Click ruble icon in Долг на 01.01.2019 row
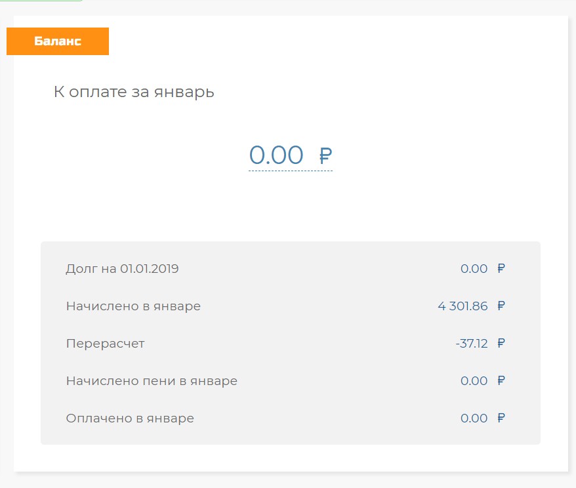The height and width of the screenshot is (488, 576). click(x=501, y=268)
